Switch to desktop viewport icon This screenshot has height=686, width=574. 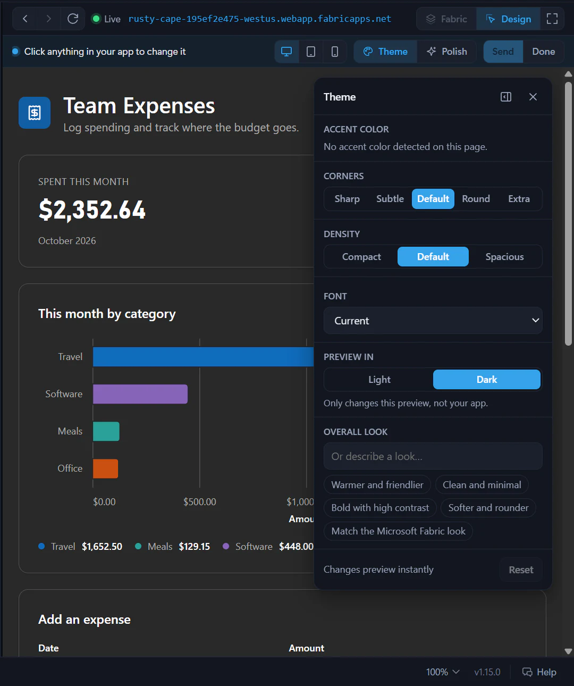click(286, 52)
